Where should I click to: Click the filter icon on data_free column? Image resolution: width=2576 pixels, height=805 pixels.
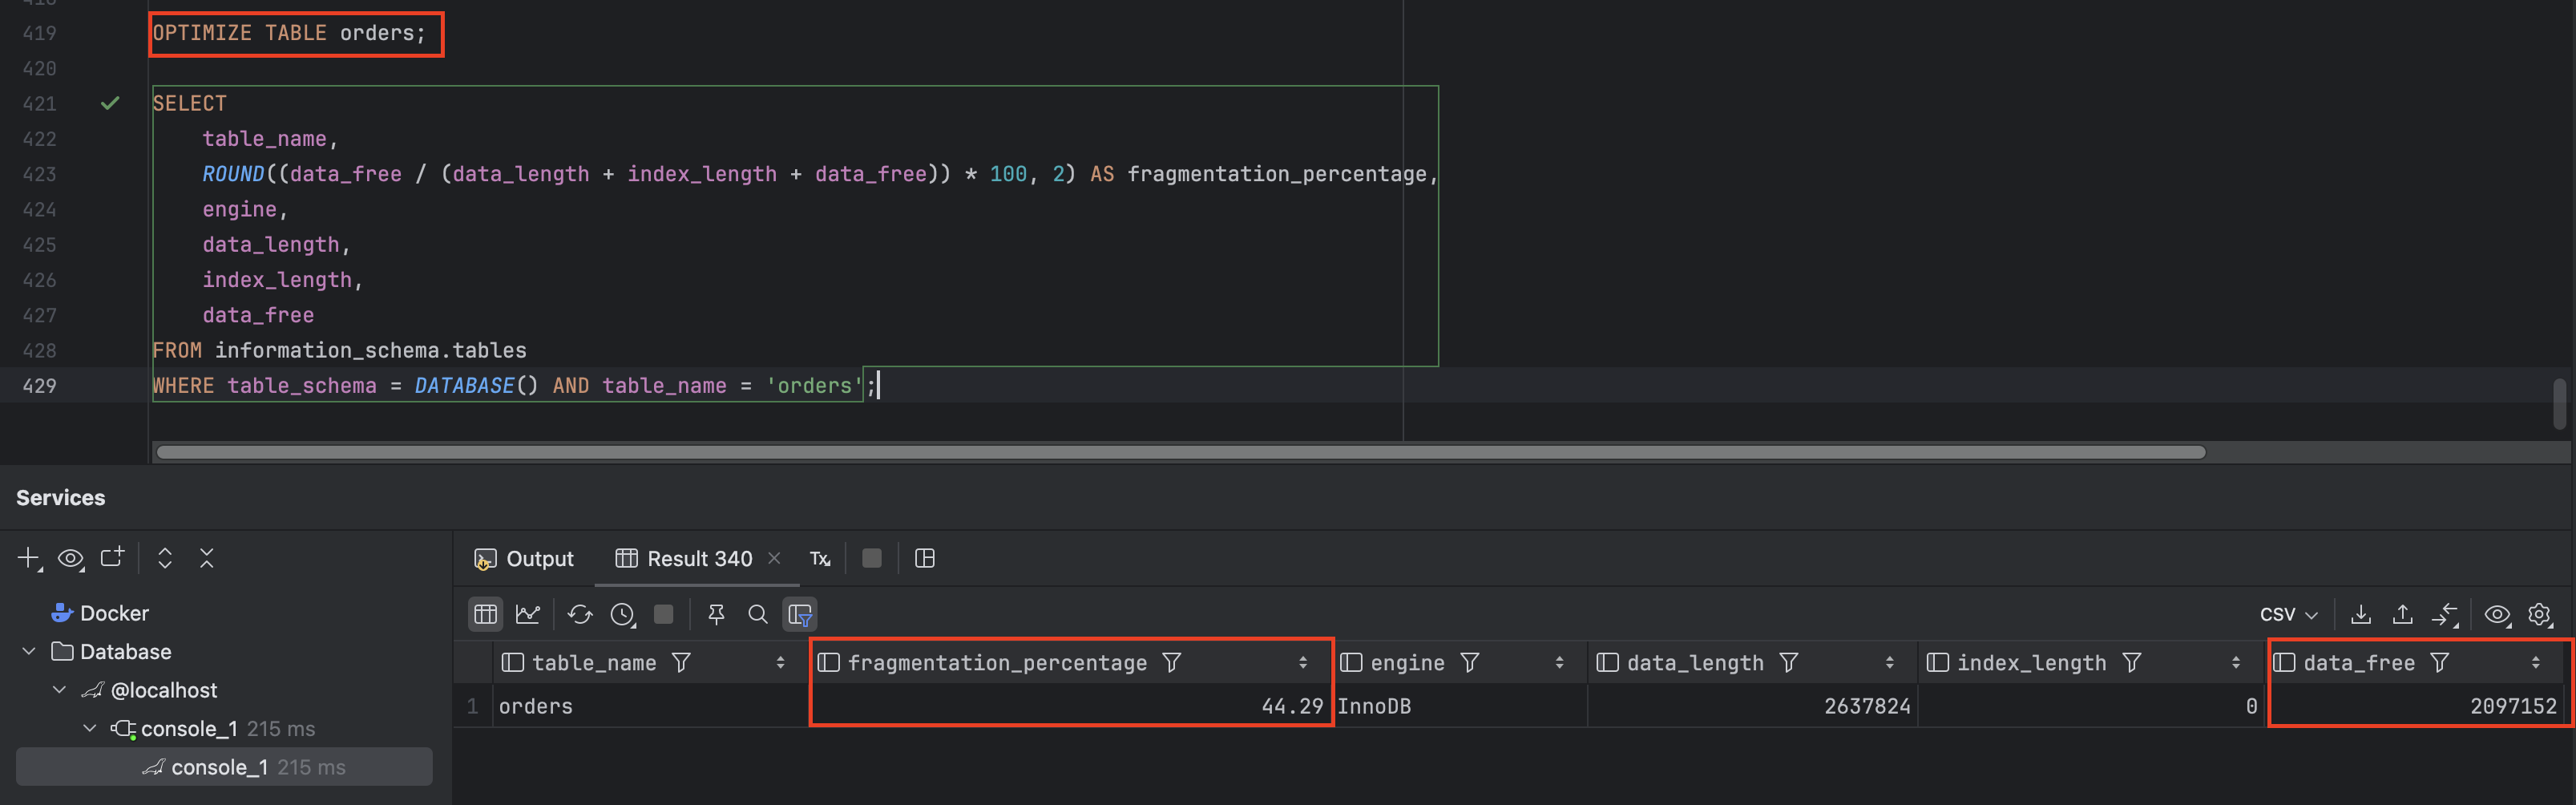pos(2439,662)
